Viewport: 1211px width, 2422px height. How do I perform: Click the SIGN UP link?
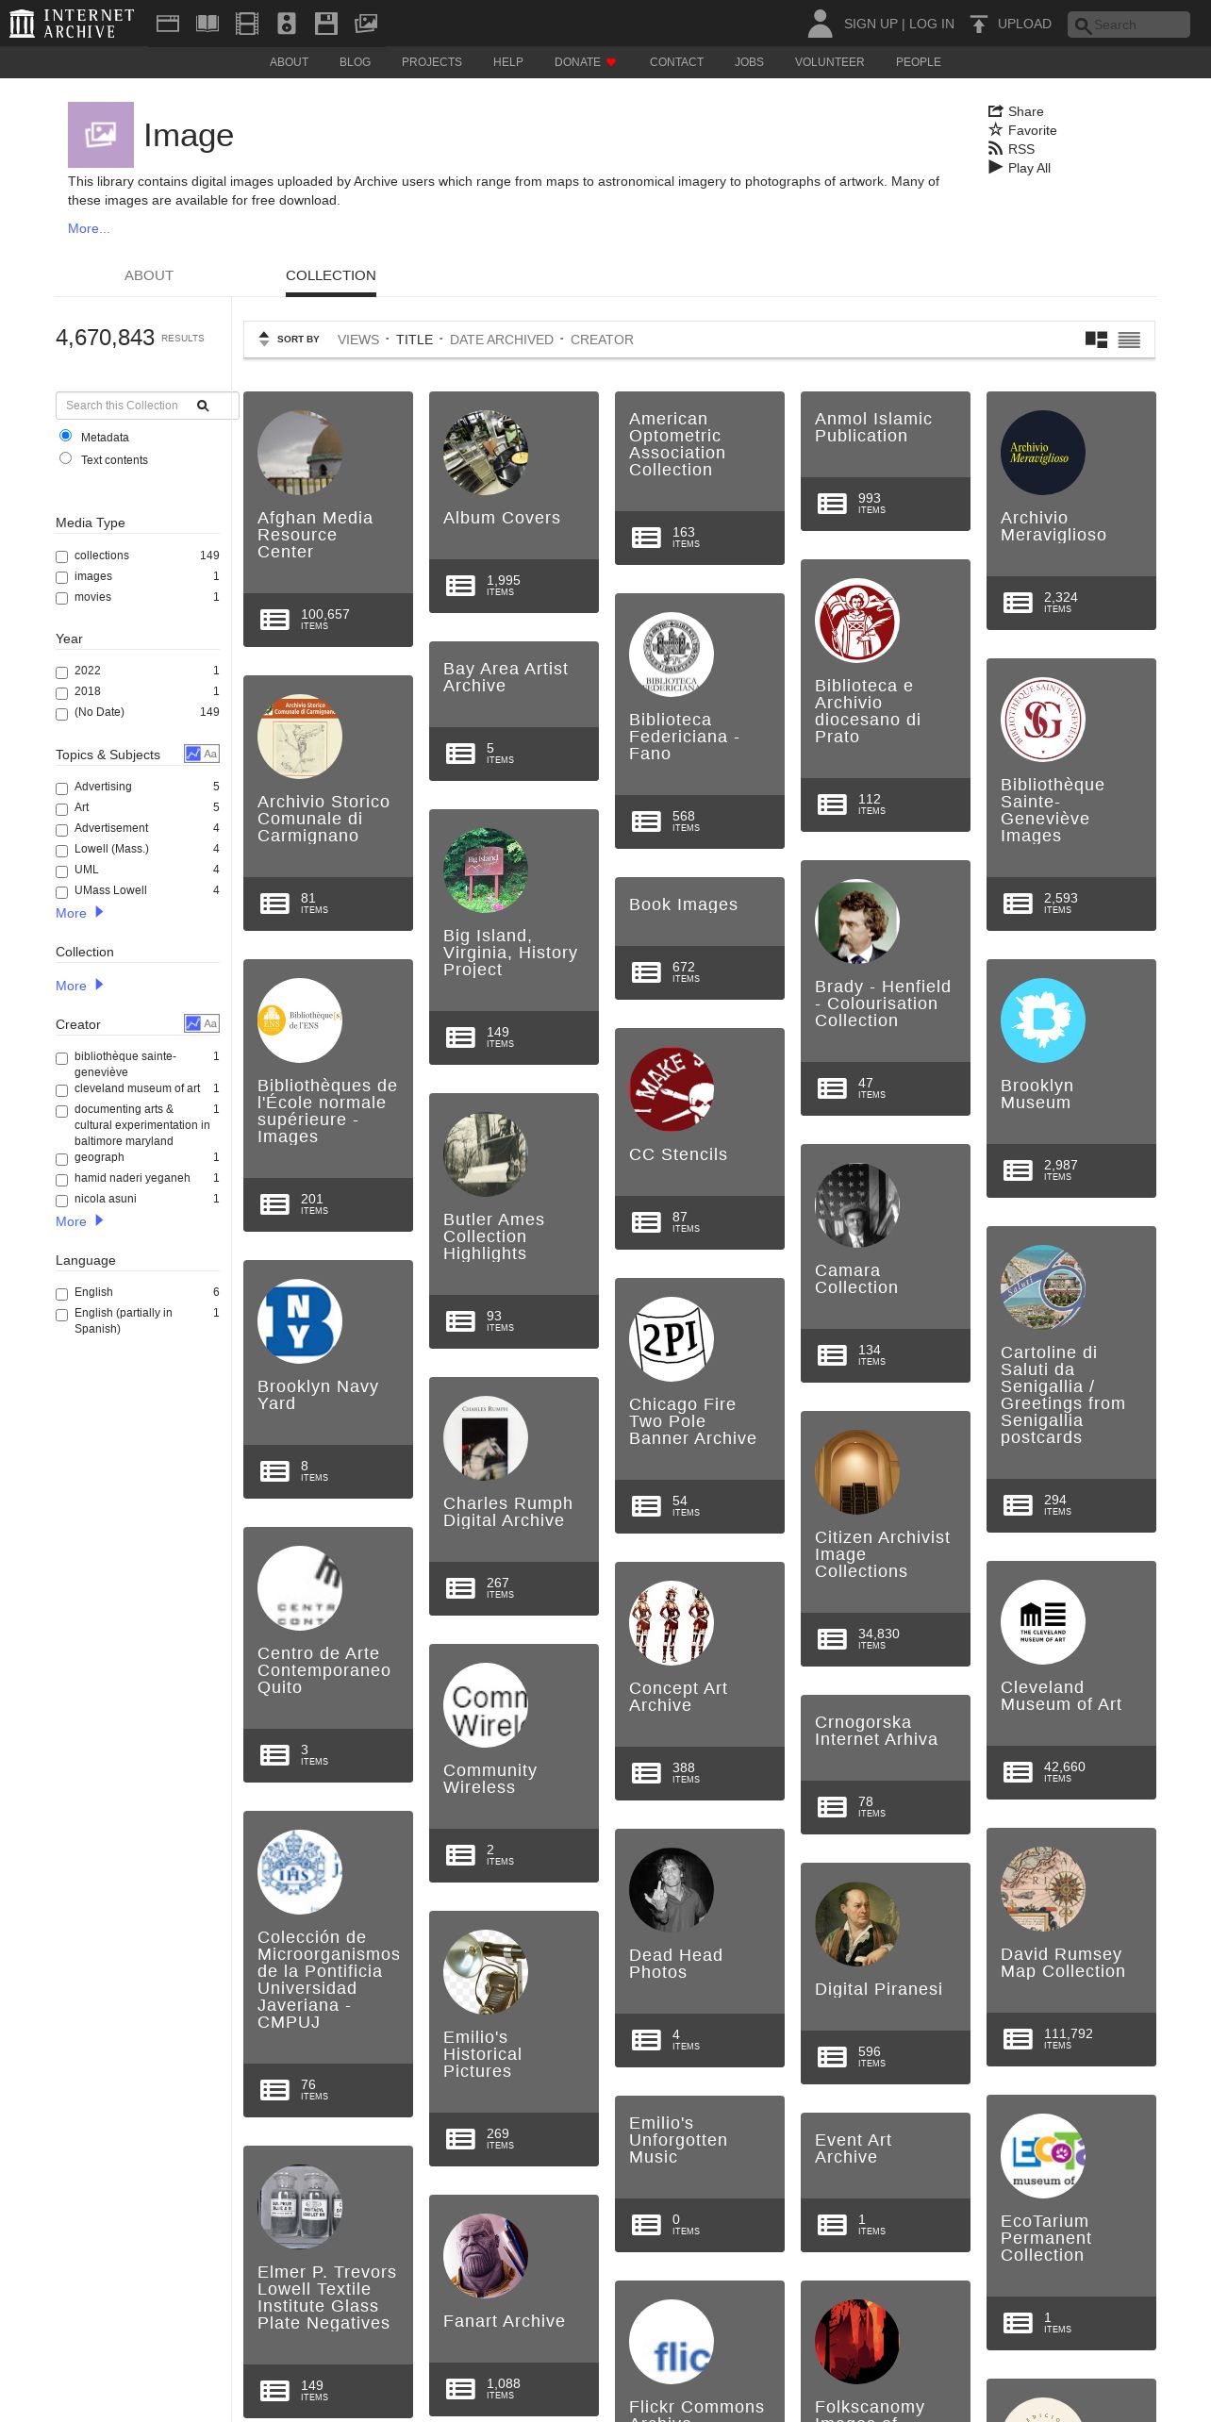click(871, 24)
